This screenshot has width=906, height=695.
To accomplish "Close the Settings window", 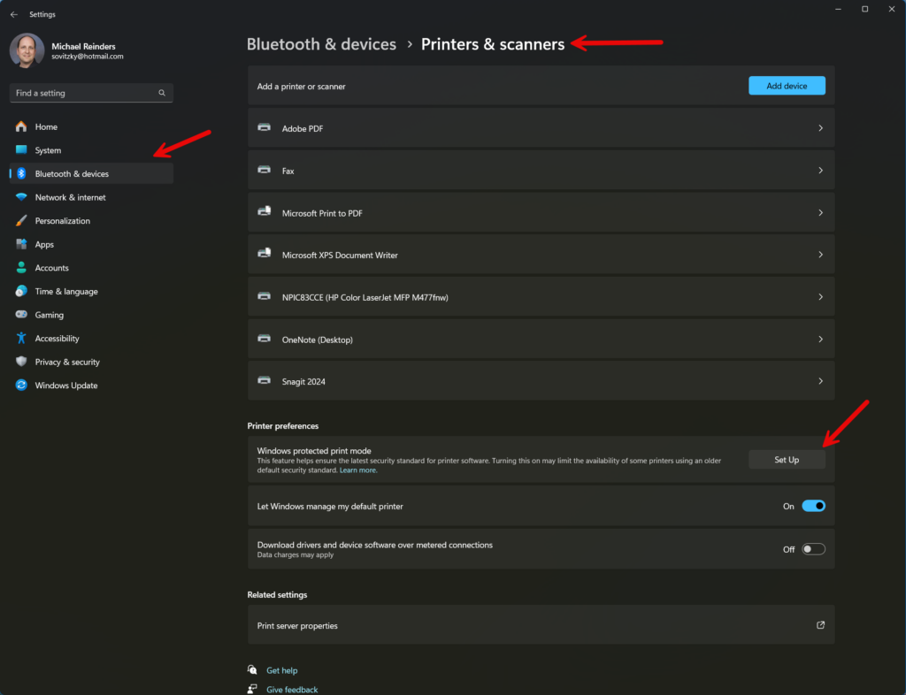I will (892, 9).
